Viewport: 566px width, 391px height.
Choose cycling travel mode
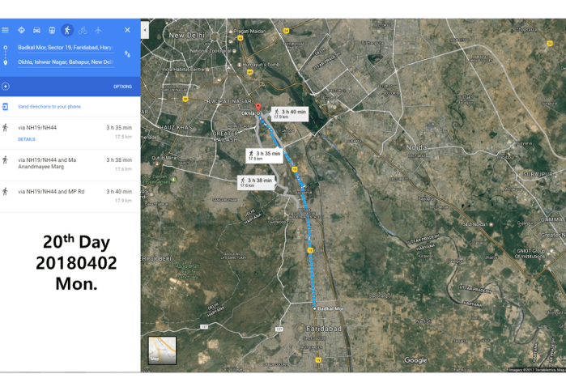pos(83,30)
